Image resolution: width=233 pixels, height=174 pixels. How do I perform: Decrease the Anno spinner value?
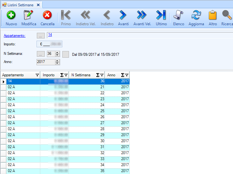click(x=57, y=63)
